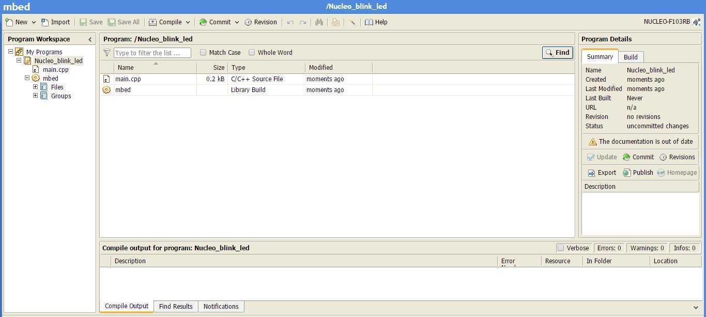The width and height of the screenshot is (706, 317).
Task: Open the Commit dropdown arrow in toolbar
Action: click(237, 22)
